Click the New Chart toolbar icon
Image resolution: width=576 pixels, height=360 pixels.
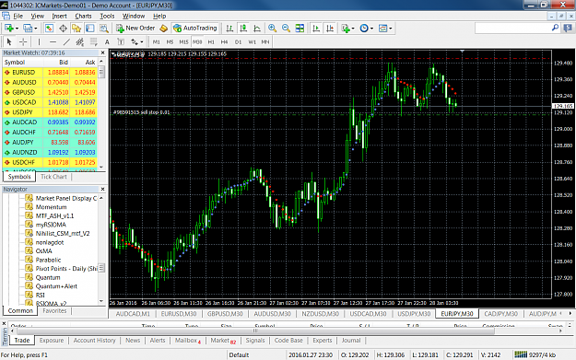(9, 29)
